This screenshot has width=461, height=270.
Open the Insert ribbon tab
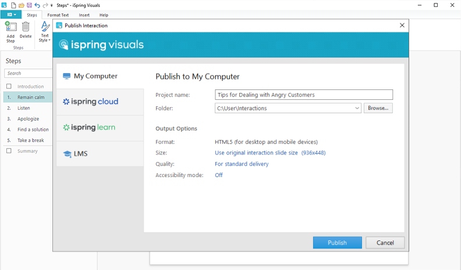click(x=84, y=15)
